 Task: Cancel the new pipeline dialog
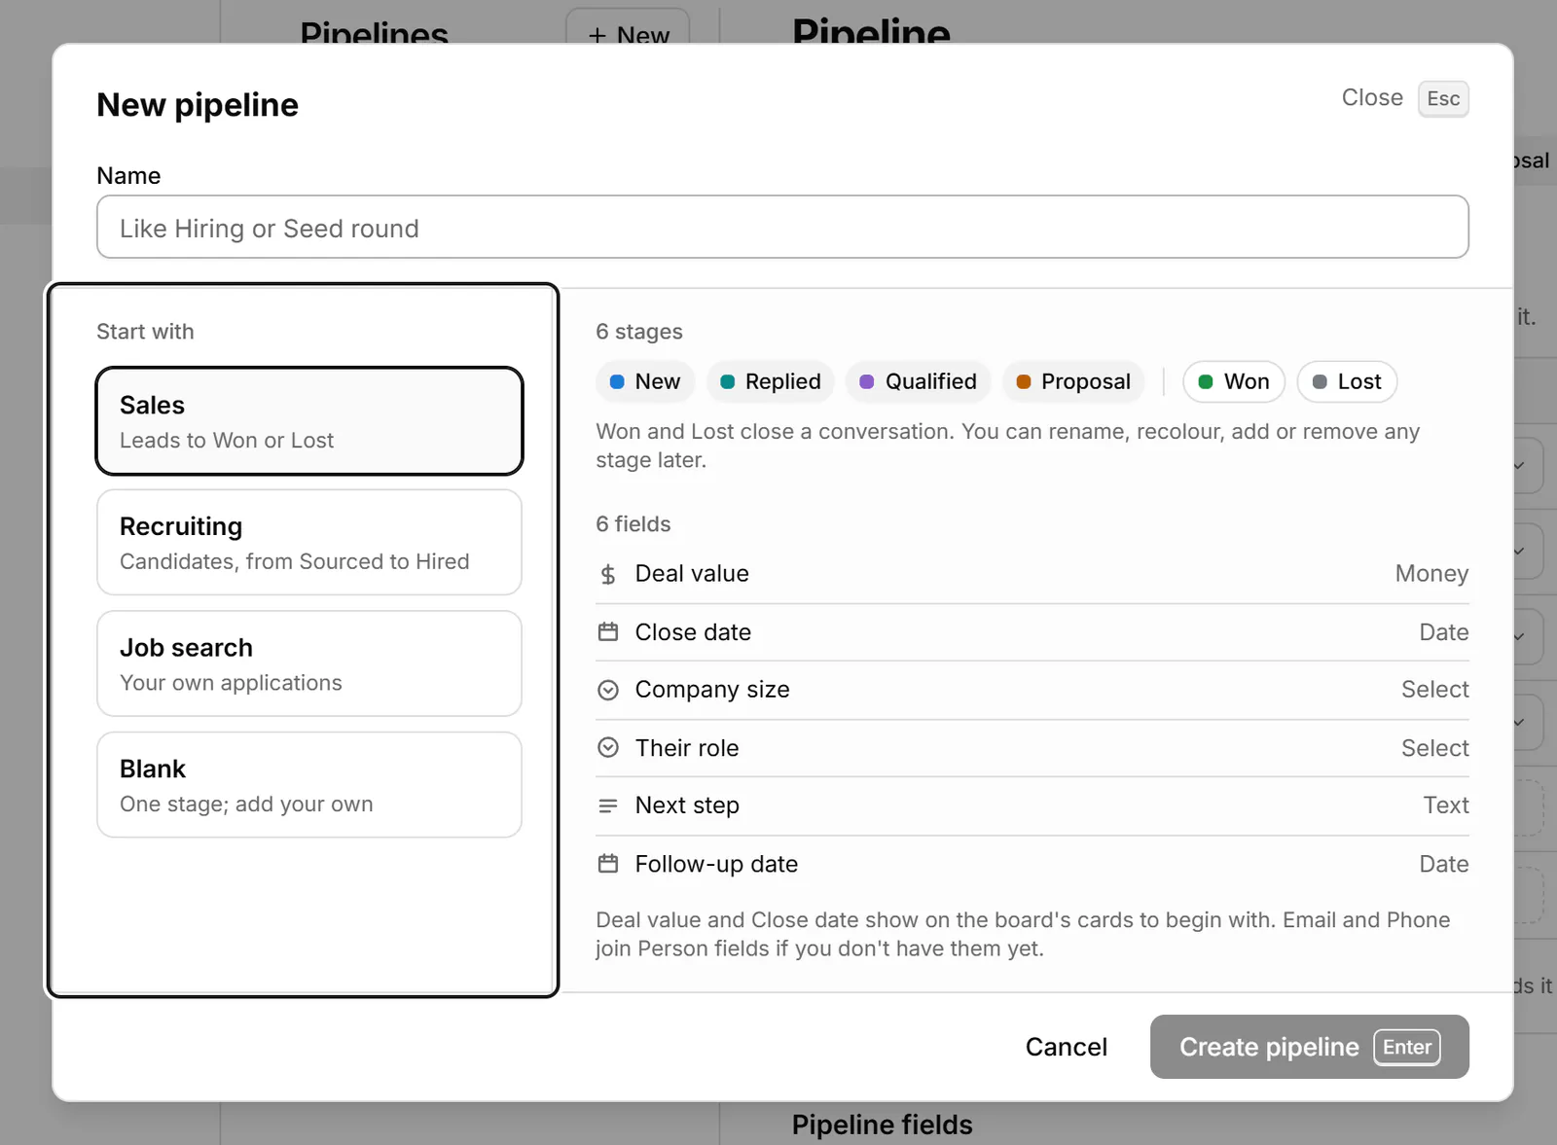[1067, 1047]
